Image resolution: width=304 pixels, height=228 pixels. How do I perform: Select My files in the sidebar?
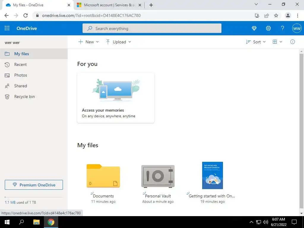pyautogui.click(x=34, y=54)
